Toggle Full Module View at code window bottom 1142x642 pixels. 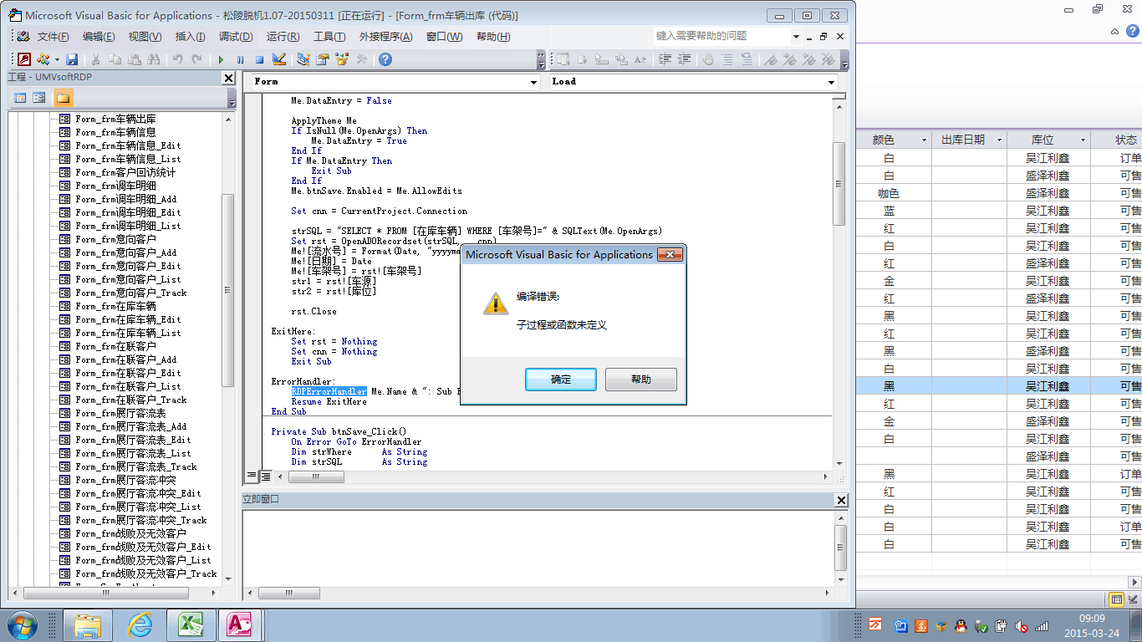click(x=265, y=476)
